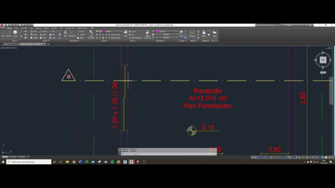Select the Arc tool

click(21, 33)
